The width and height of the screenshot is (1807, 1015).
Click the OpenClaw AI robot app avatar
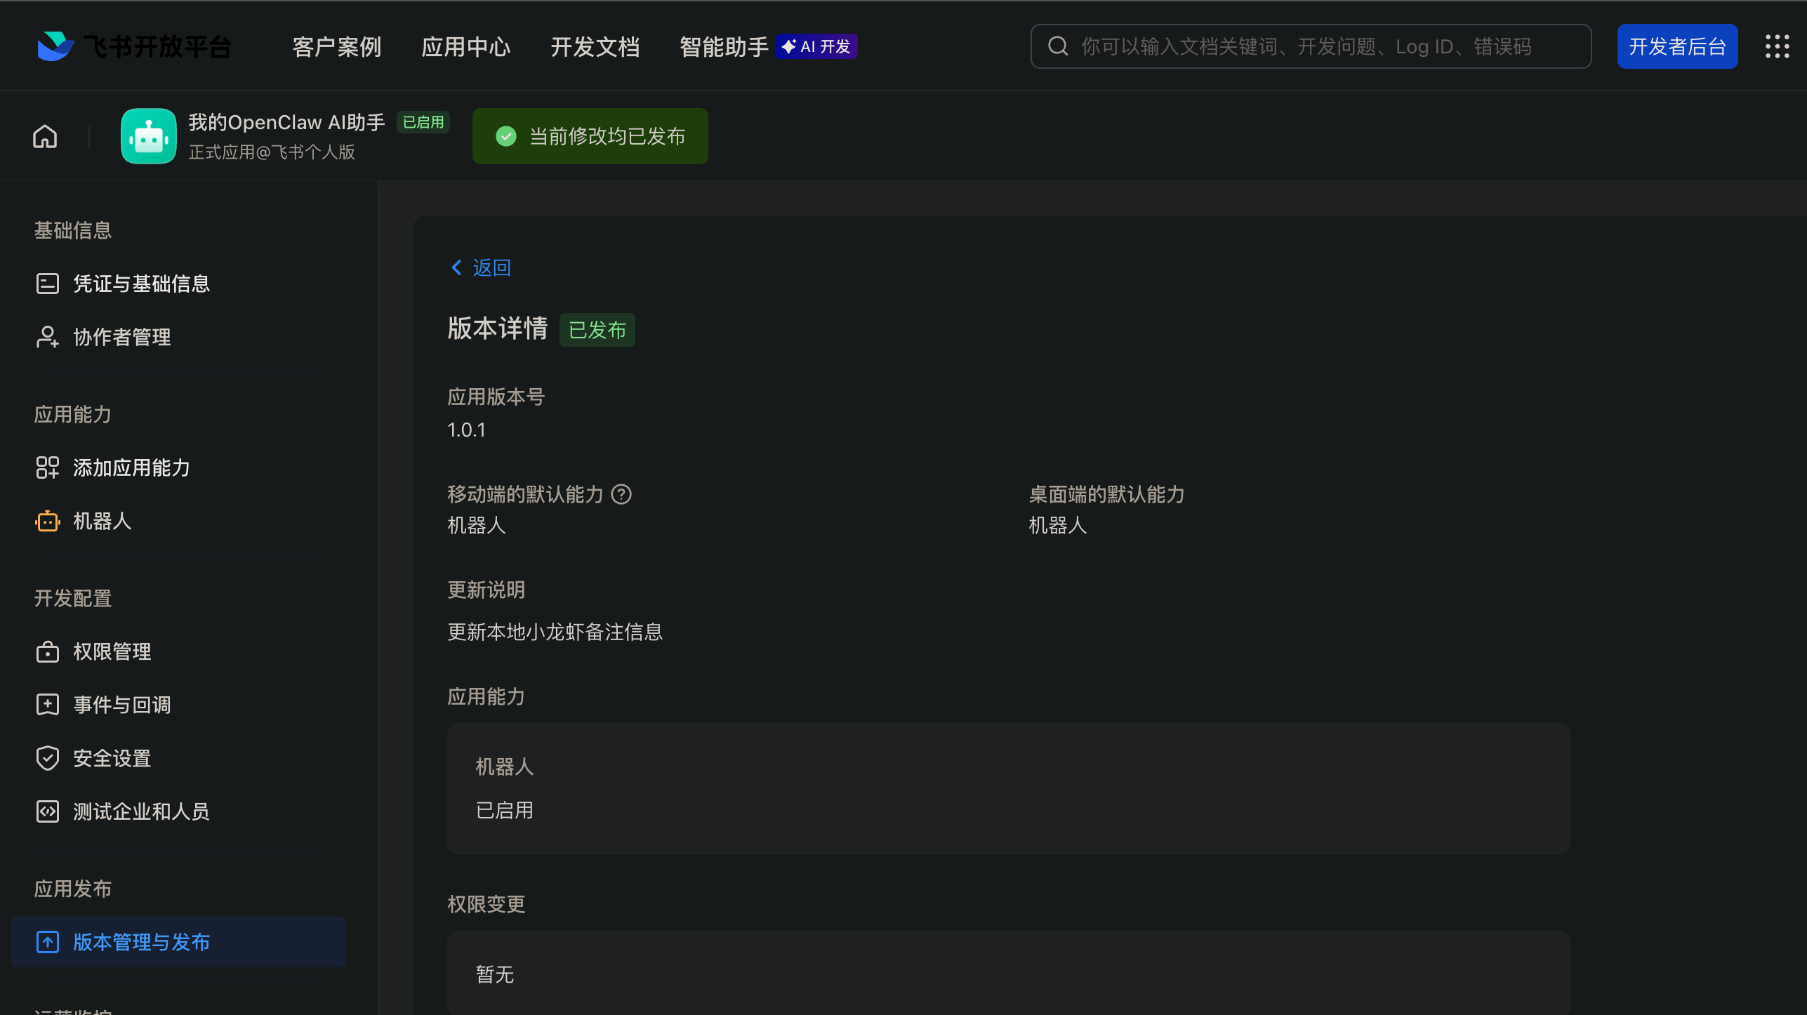148,136
